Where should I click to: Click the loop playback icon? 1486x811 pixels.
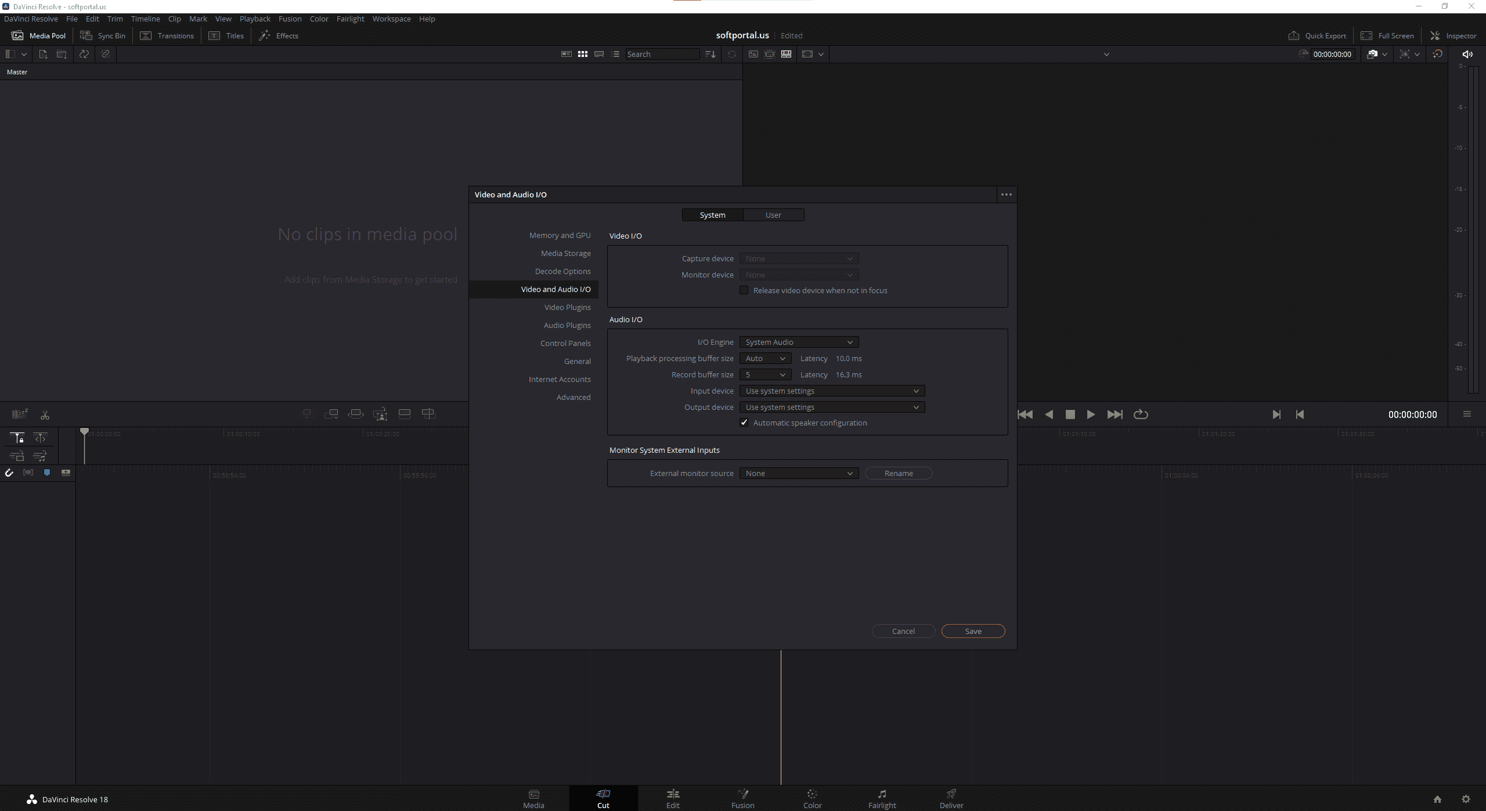coord(1141,414)
